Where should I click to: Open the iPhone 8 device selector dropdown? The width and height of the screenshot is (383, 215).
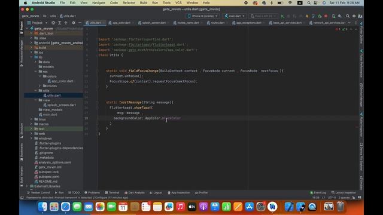click(x=202, y=16)
